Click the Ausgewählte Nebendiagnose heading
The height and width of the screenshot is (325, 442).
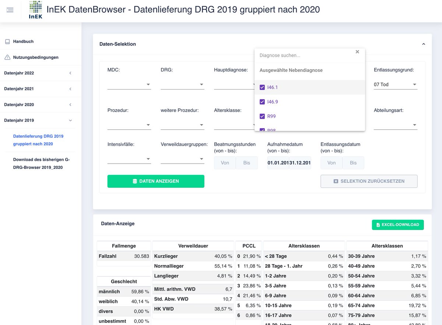point(291,70)
